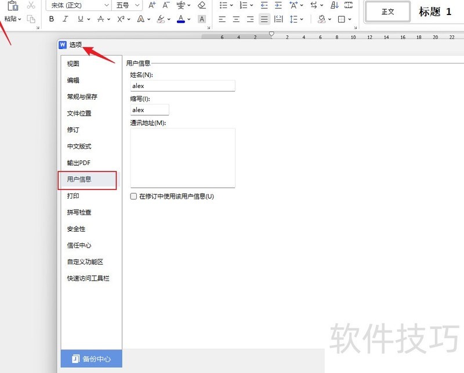Click the clear formatting eraser icon
This screenshot has height=373, width=464.
click(x=202, y=5)
